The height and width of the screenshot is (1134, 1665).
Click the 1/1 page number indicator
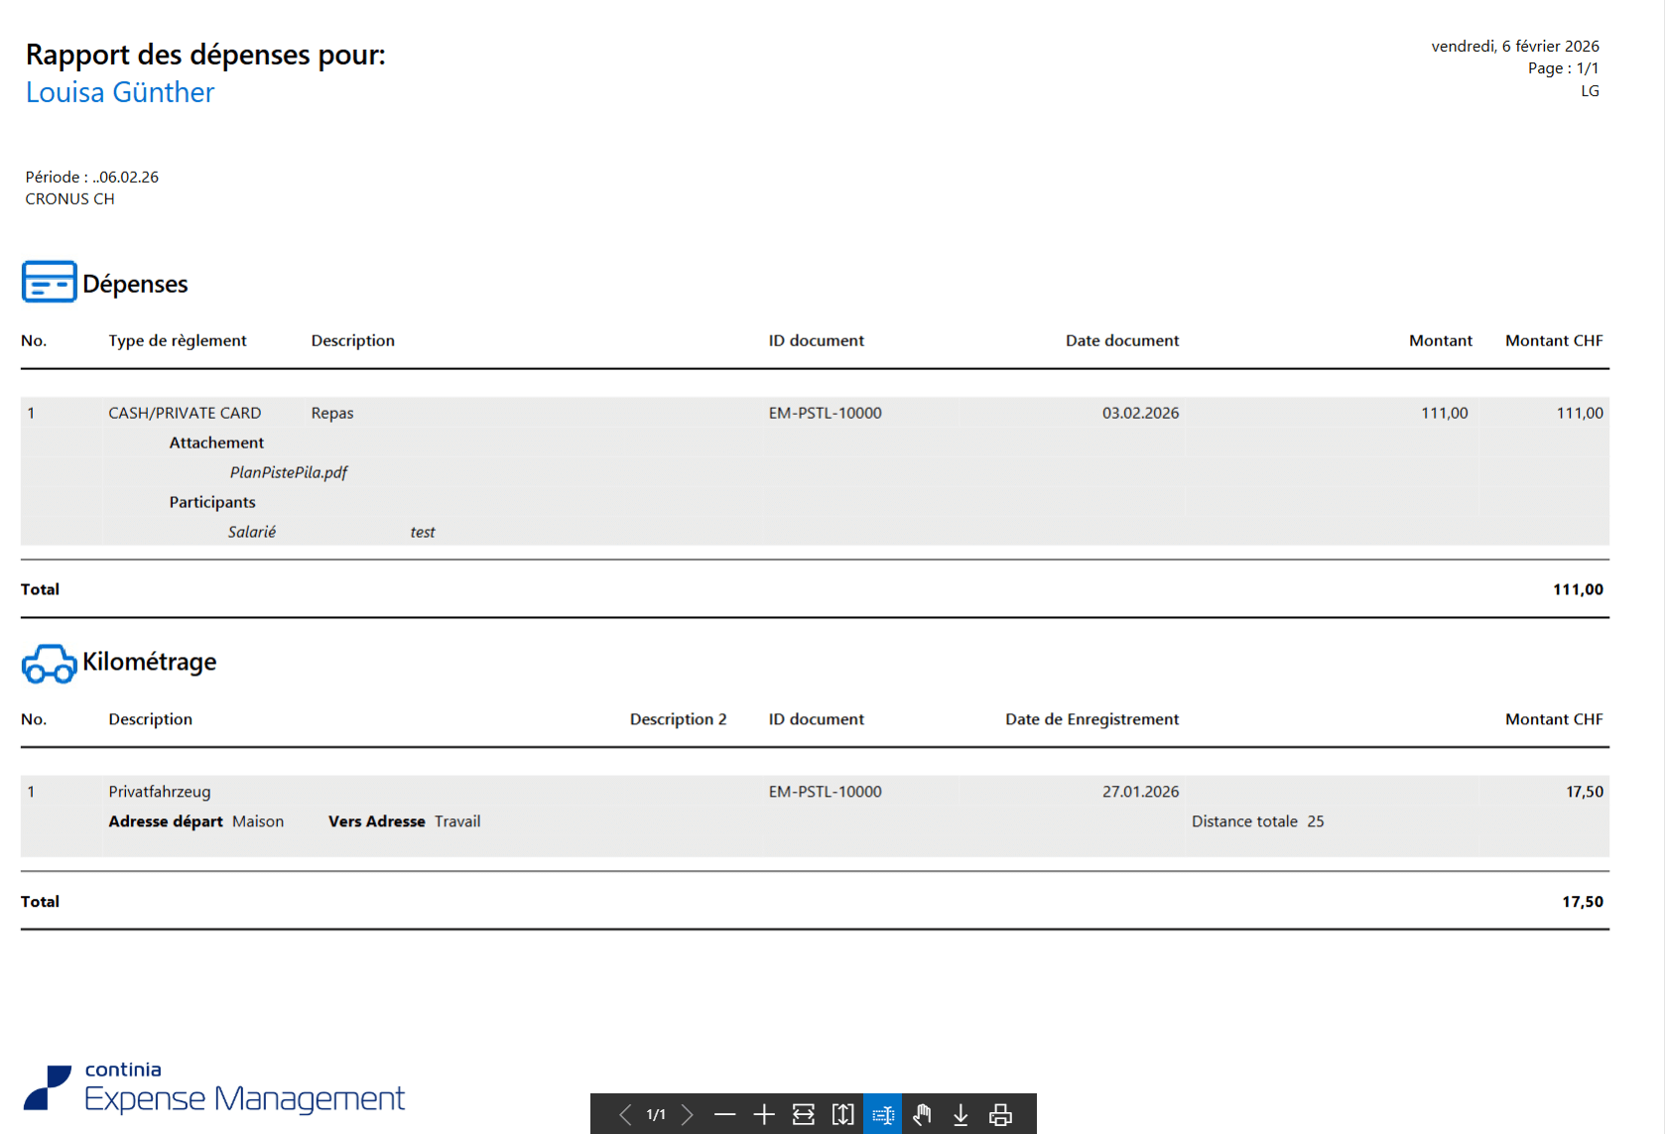pyautogui.click(x=656, y=1114)
